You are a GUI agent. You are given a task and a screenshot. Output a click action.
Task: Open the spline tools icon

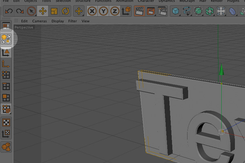pos(187,11)
